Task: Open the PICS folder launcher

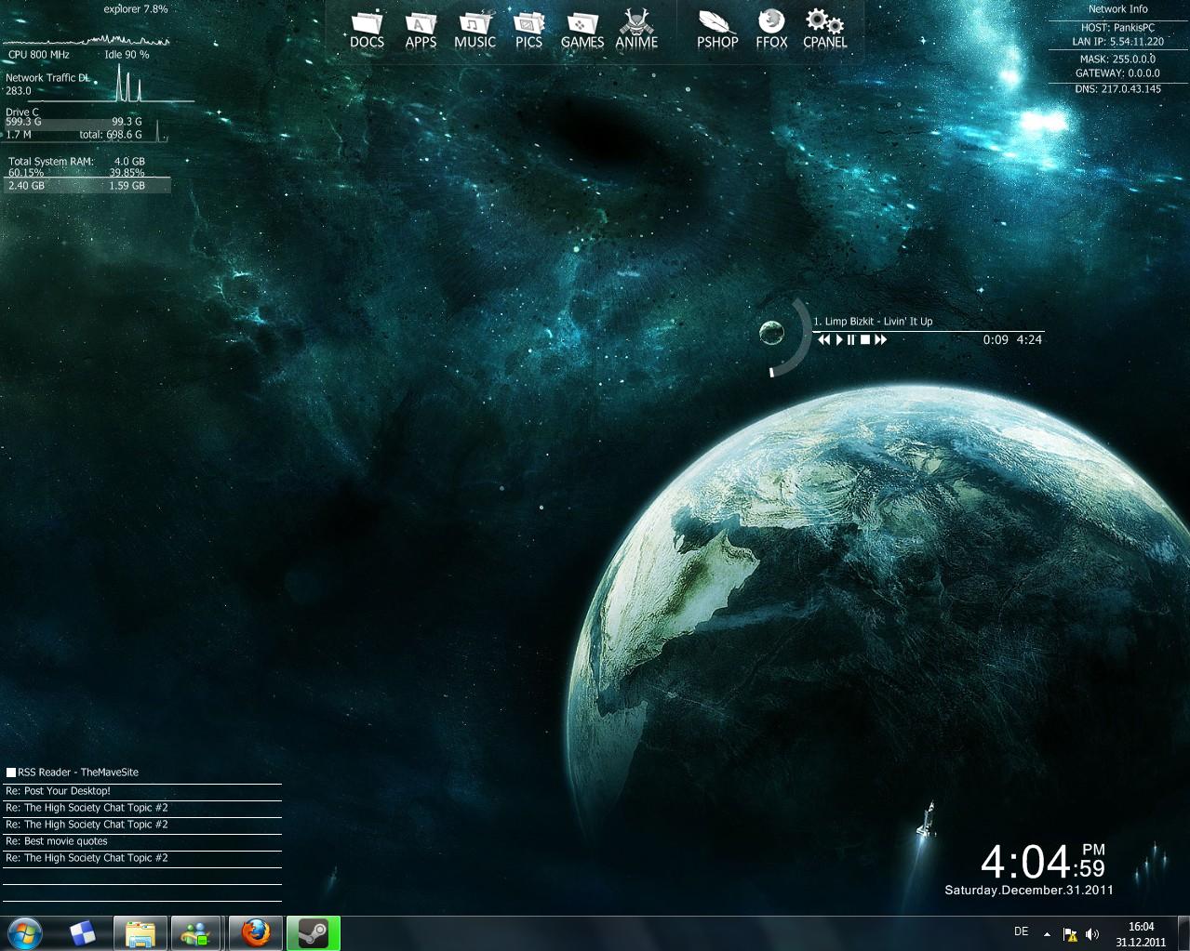Action: tap(528, 29)
